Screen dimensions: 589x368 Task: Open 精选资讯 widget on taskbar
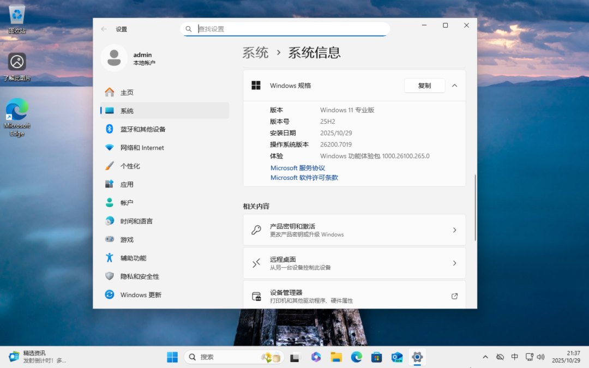coord(38,357)
